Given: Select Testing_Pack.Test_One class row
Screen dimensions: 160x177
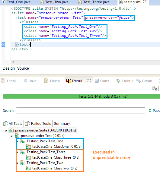Looking at the screenshot, I should click(42, 141).
